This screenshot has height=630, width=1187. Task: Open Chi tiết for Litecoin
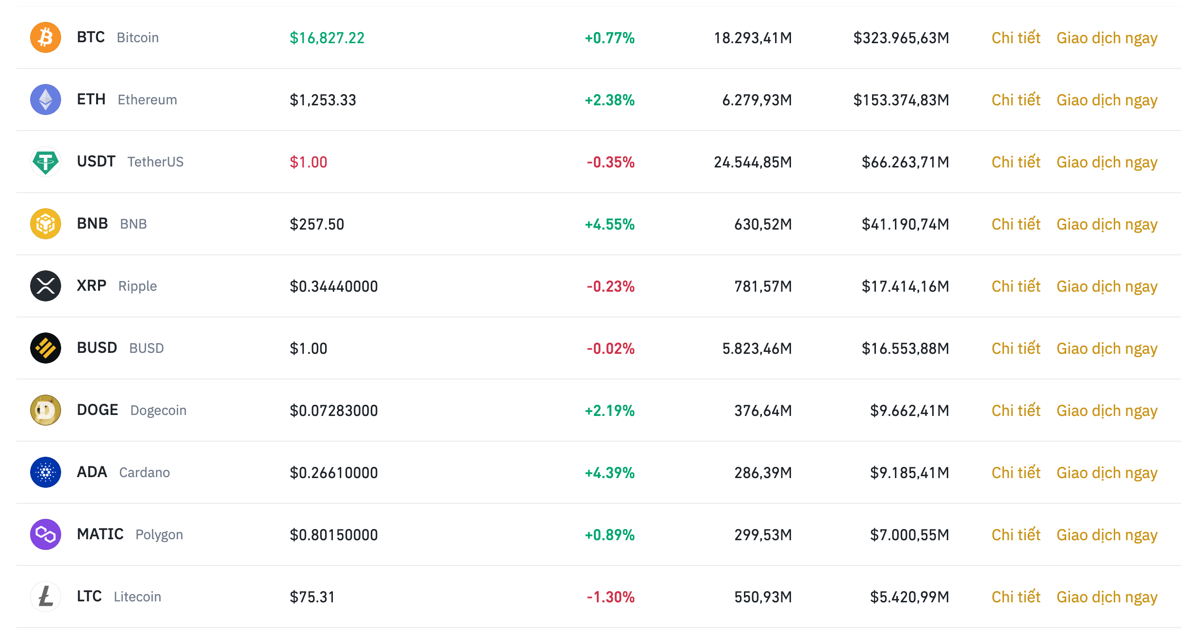[x=1016, y=597]
